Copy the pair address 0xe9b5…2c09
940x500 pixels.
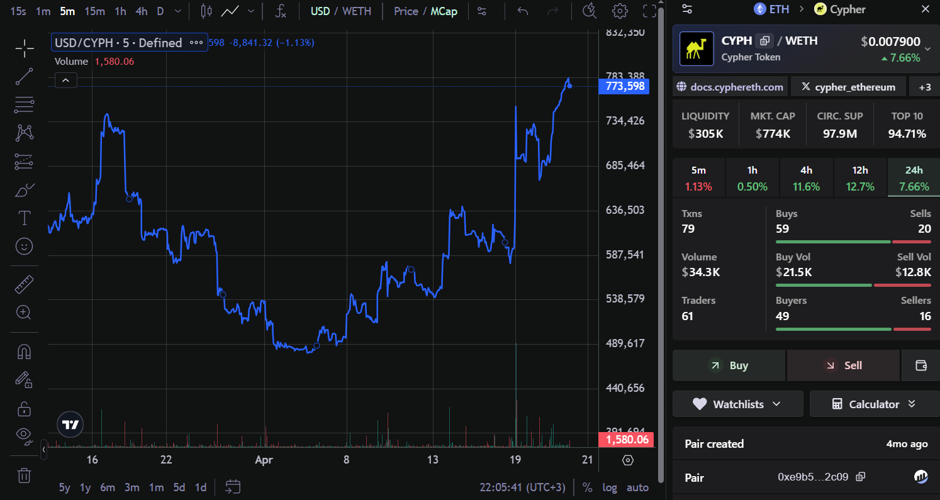click(x=861, y=477)
